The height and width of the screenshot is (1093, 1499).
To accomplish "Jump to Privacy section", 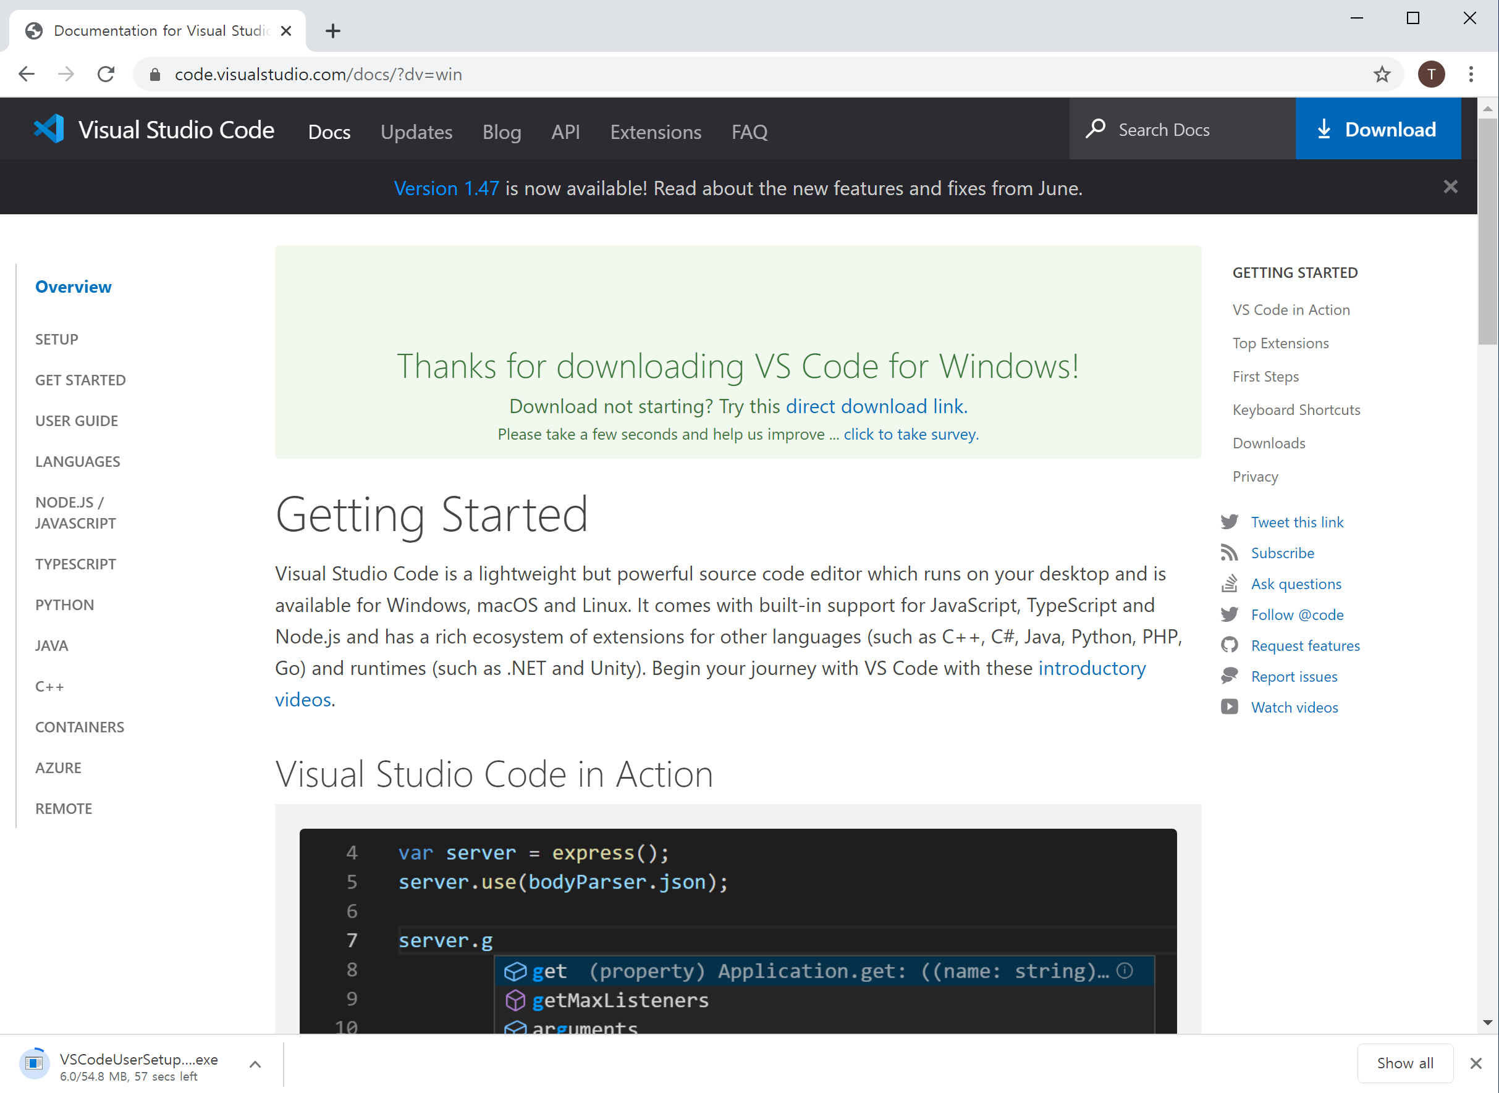I will (x=1255, y=476).
